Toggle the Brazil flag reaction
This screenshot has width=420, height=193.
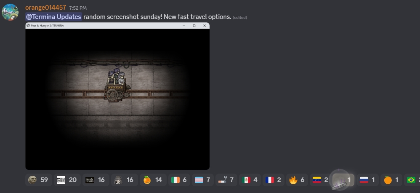(x=412, y=180)
